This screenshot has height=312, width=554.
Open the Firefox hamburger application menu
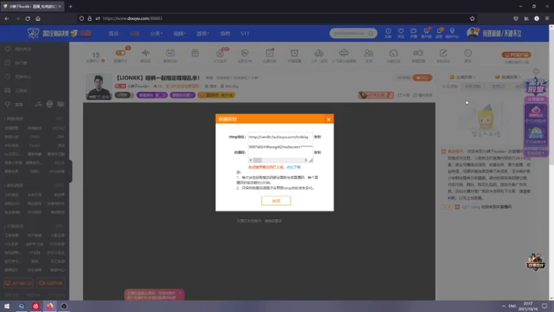pyautogui.click(x=547, y=19)
